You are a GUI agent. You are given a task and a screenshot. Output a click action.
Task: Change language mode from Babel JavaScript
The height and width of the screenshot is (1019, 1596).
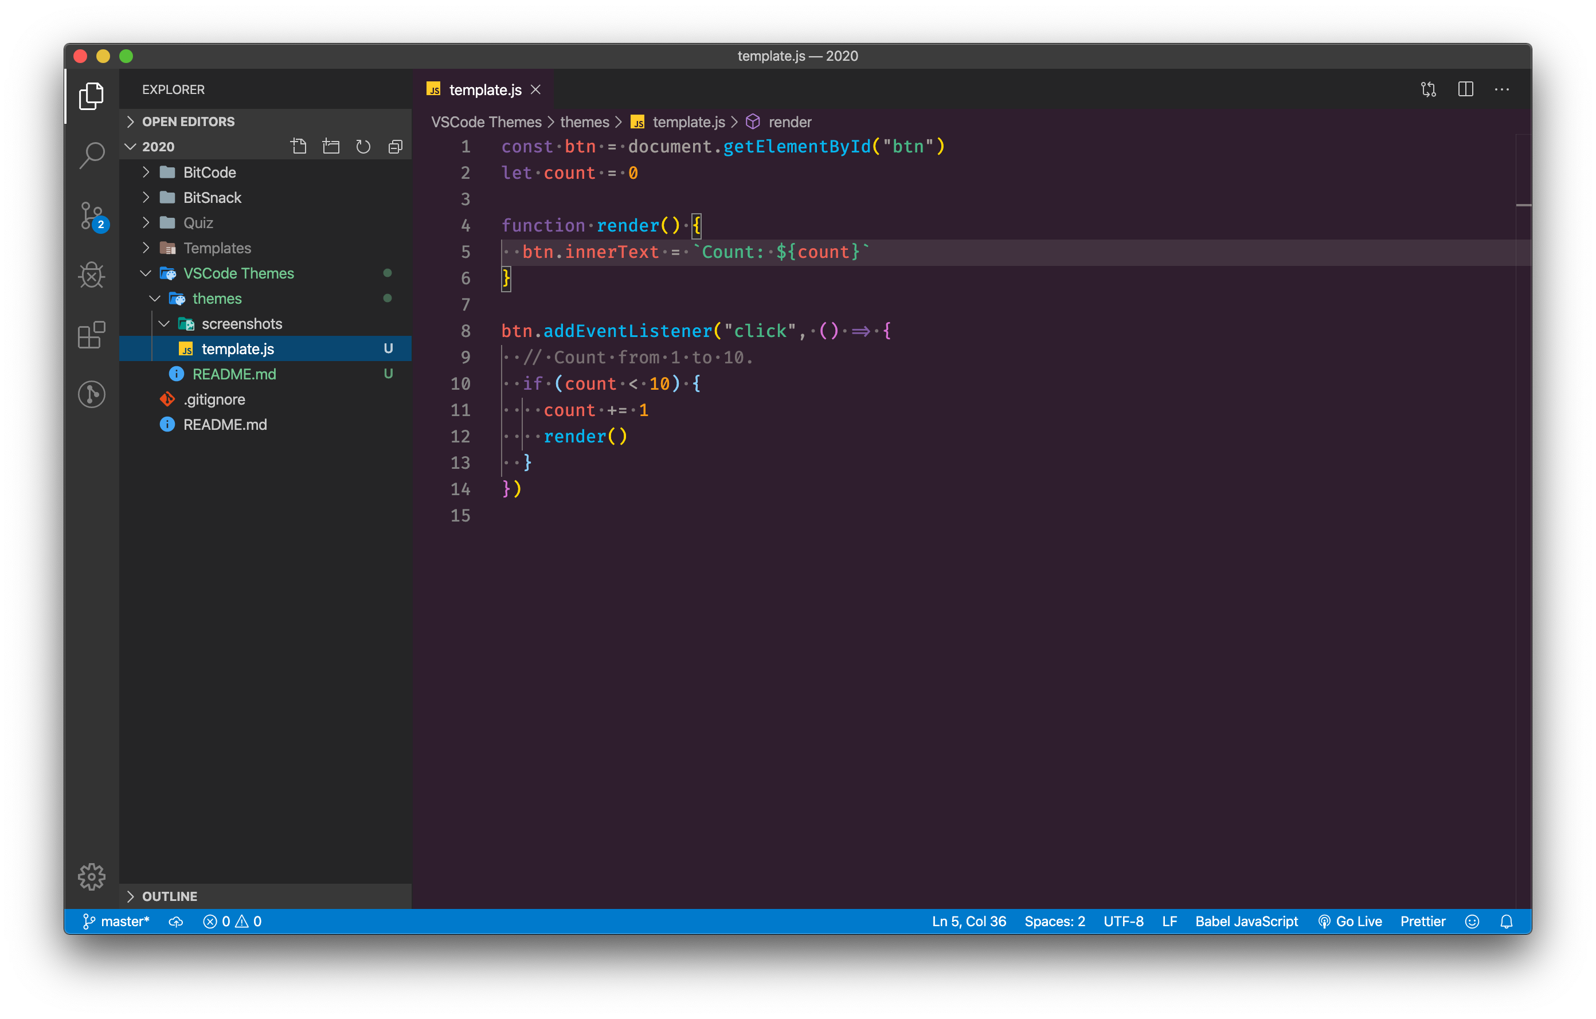(1246, 921)
